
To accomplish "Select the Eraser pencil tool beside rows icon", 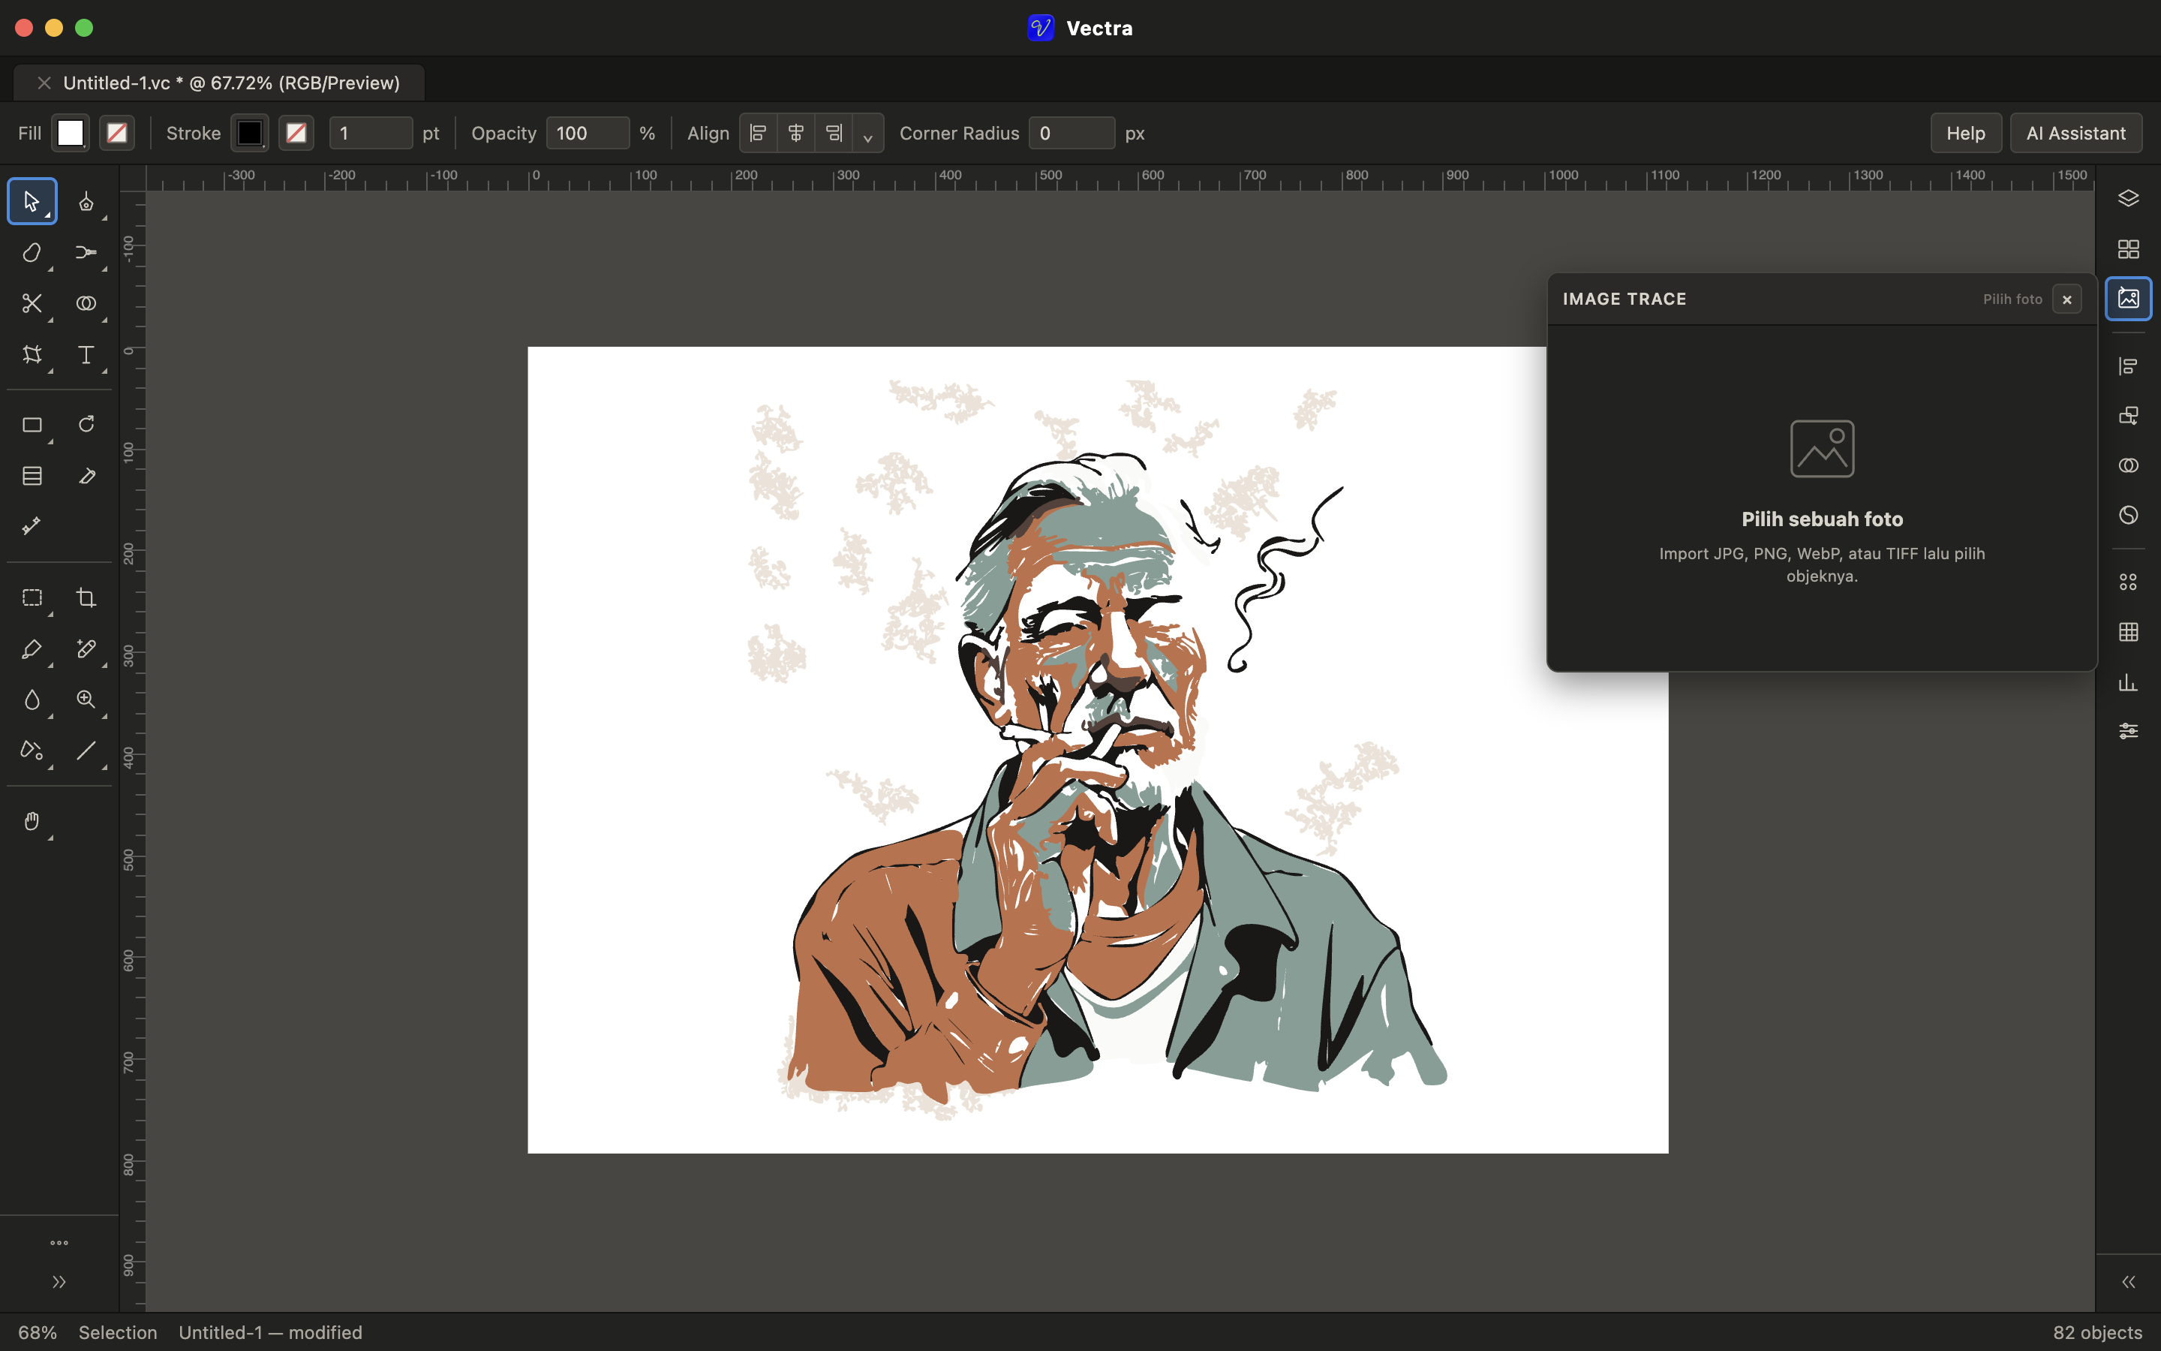I will pos(86,475).
